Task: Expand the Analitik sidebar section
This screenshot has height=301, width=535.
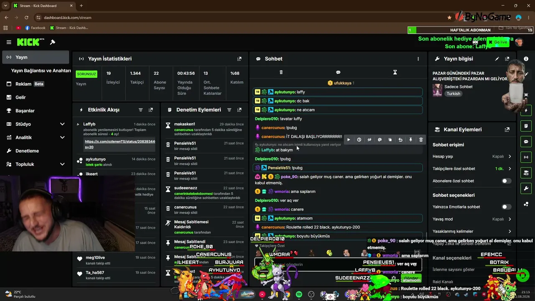Action: pyautogui.click(x=62, y=138)
